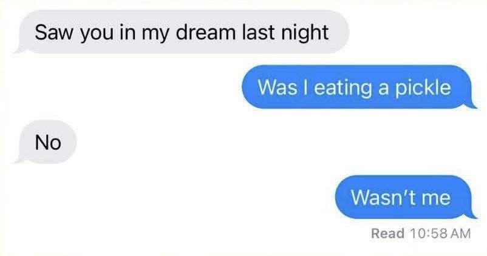Click the 10:58 AM timestamp

coord(440,233)
